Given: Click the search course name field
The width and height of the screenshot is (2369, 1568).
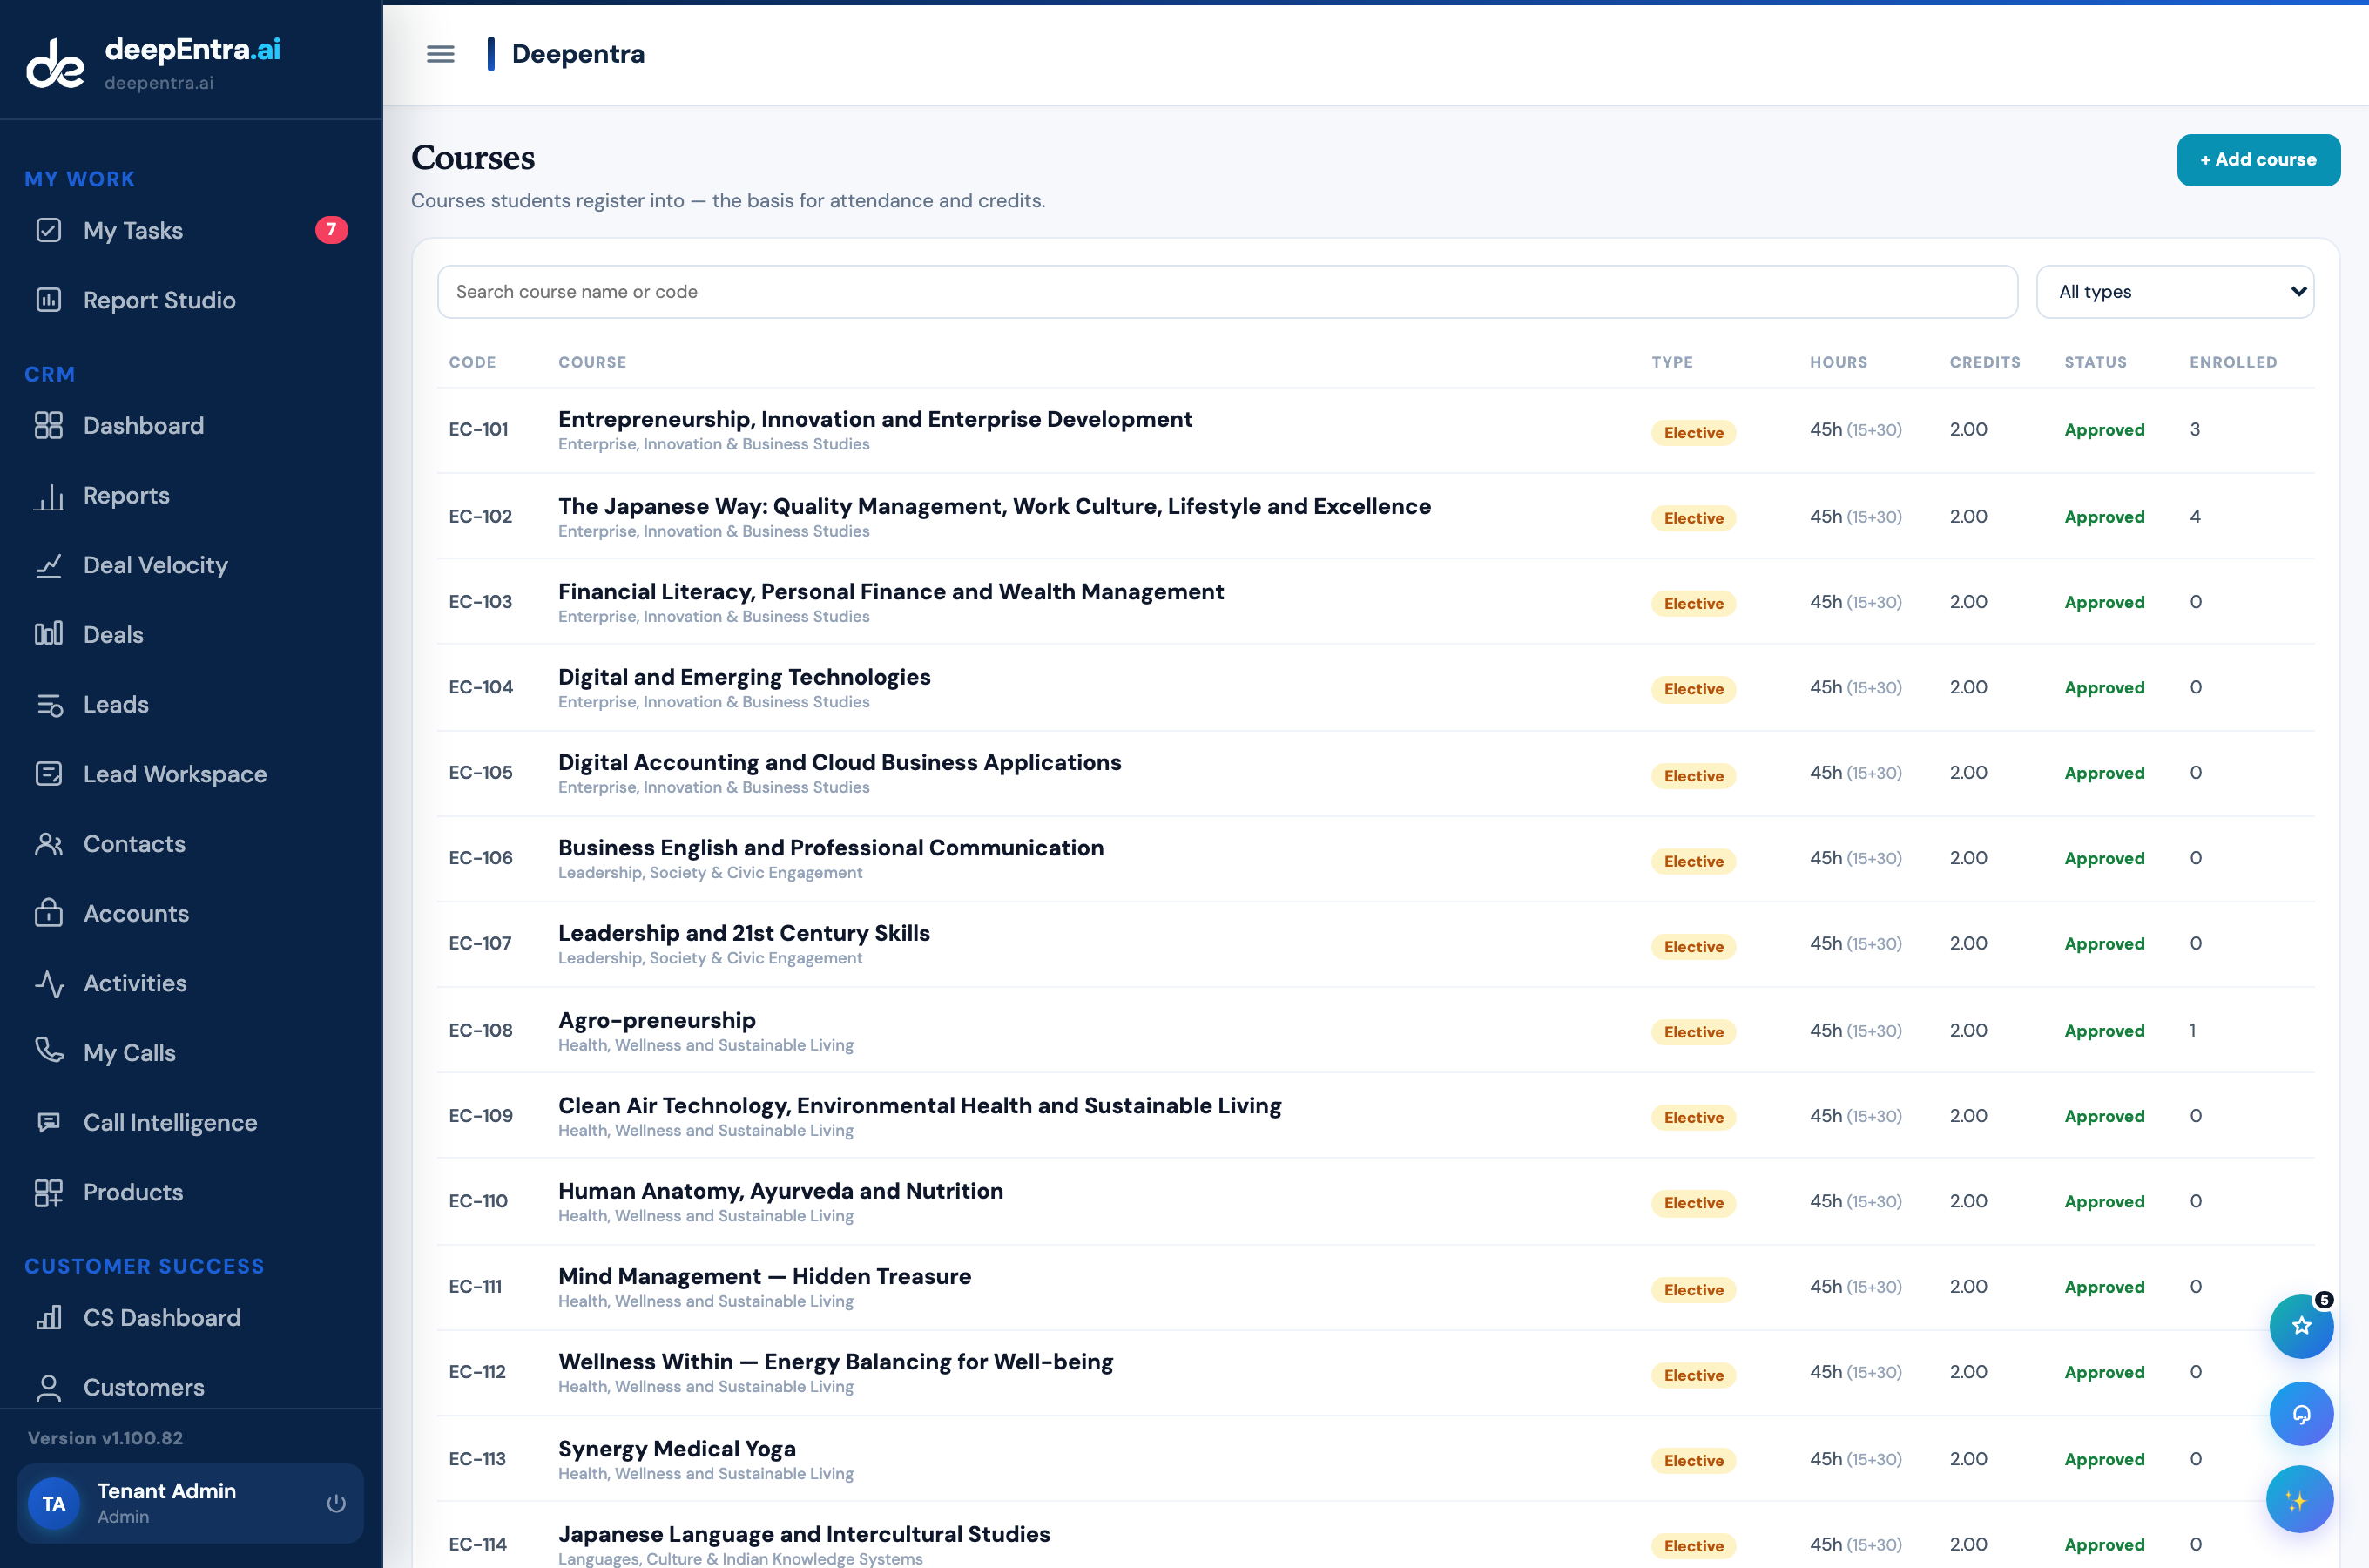Looking at the screenshot, I should (x=1227, y=292).
